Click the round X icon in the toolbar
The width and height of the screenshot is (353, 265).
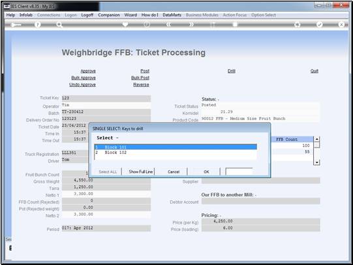pyautogui.click(x=341, y=24)
